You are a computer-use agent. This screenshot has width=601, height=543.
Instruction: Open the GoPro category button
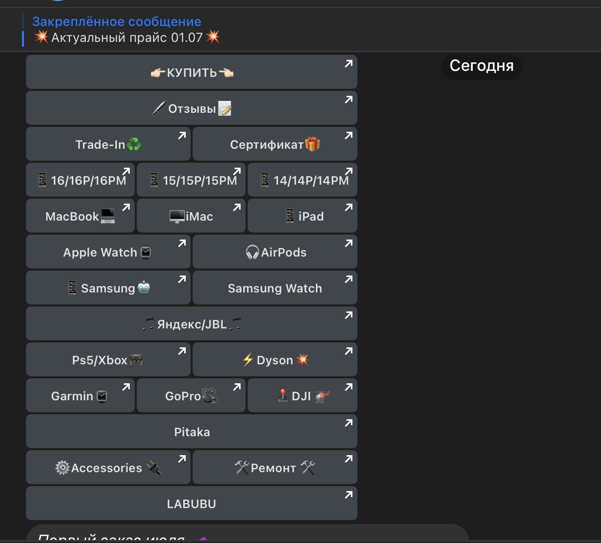click(191, 396)
